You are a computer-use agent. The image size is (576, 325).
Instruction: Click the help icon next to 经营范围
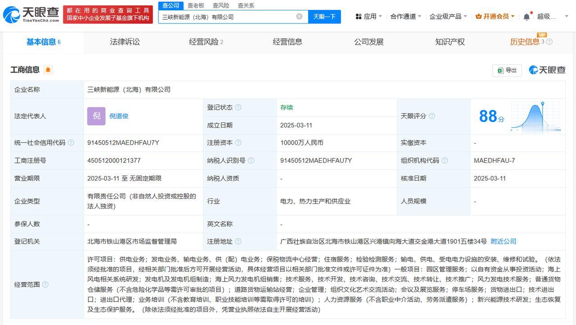(45, 284)
